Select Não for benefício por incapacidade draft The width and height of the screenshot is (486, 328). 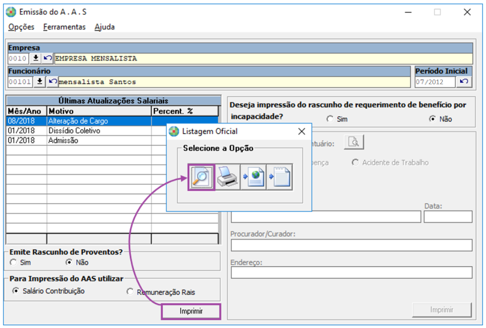(x=441, y=119)
